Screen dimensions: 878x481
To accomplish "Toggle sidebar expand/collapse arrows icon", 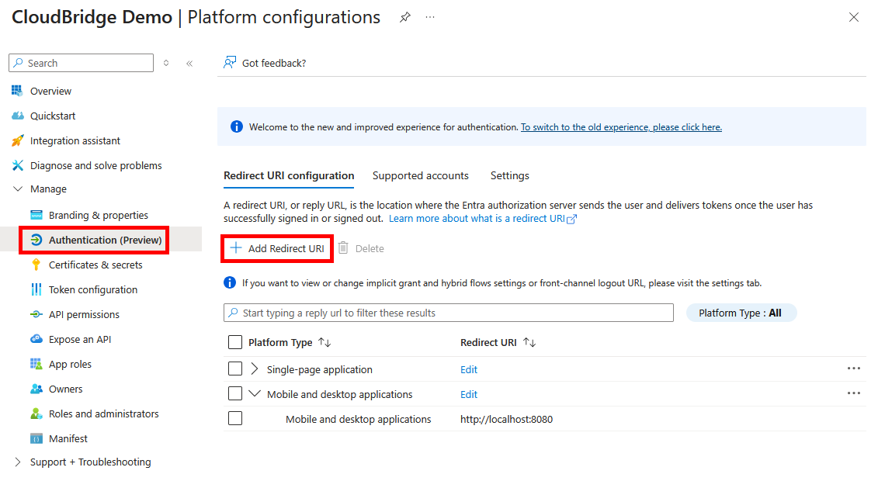I will 166,63.
